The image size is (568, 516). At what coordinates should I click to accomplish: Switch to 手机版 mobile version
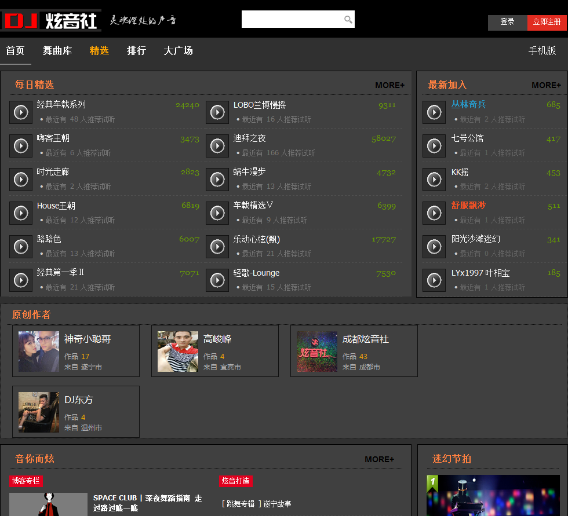[x=542, y=50]
